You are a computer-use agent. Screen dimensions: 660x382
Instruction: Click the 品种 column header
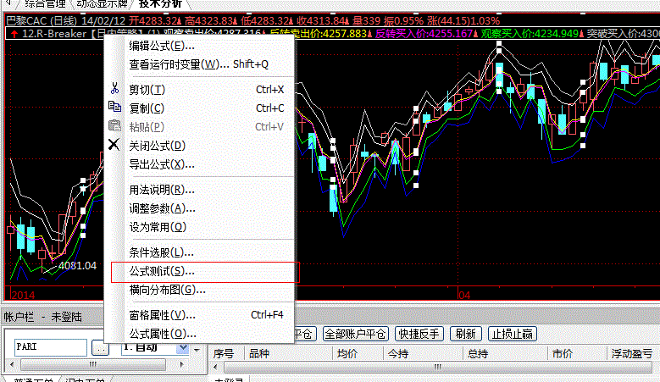point(259,354)
